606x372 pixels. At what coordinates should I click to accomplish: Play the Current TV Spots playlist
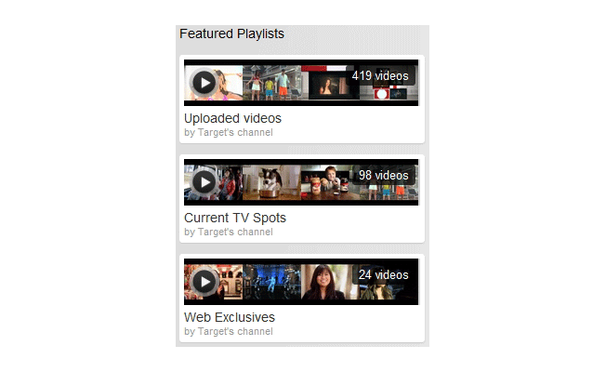click(204, 181)
